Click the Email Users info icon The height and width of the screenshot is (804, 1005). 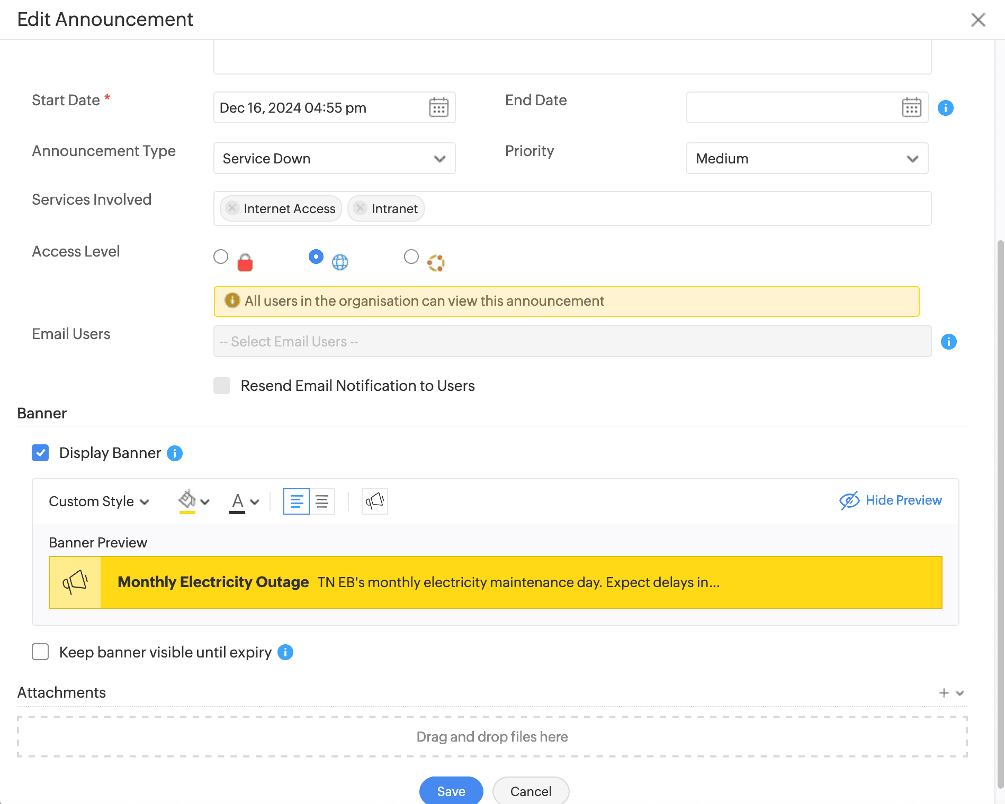(x=948, y=342)
